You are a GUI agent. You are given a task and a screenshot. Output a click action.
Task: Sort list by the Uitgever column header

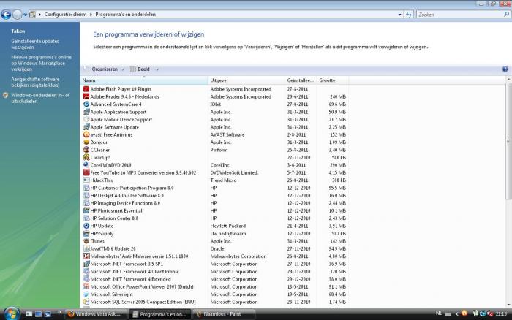[219, 80]
